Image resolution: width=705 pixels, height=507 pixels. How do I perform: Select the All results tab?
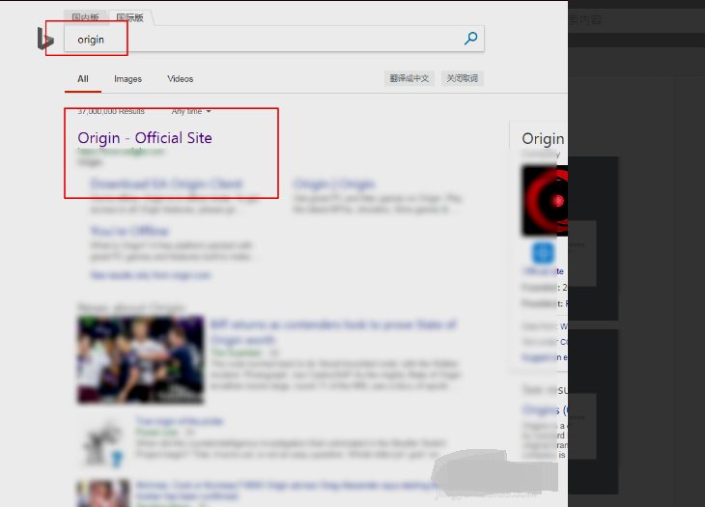pos(83,79)
